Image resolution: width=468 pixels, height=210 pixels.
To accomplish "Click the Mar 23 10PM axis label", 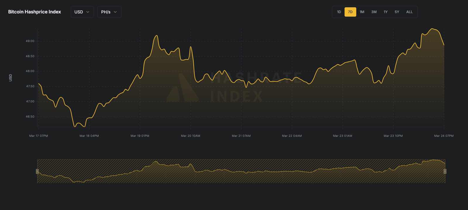I will [x=393, y=136].
